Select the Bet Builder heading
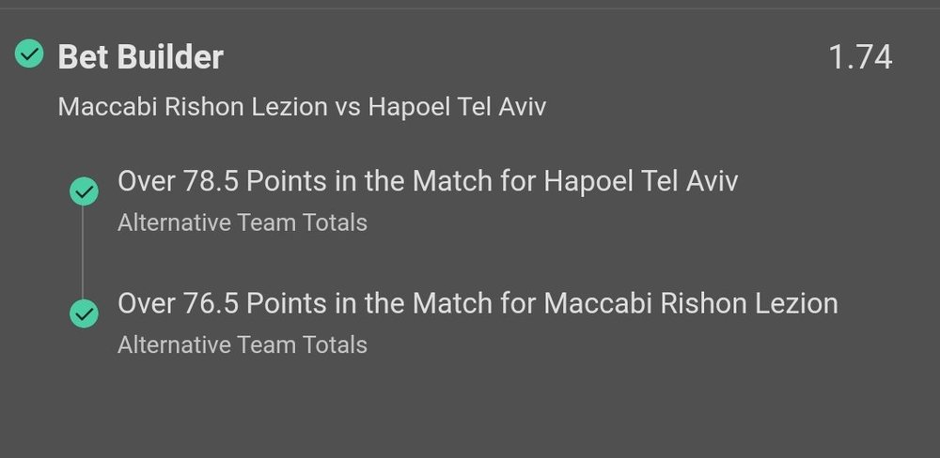 (140, 57)
